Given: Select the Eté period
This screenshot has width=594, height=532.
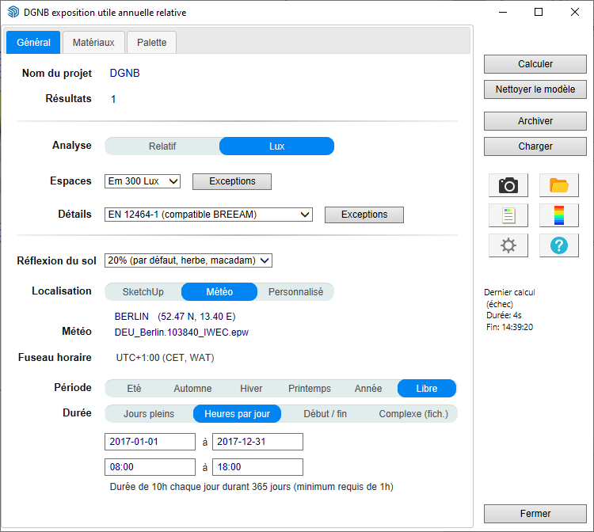Looking at the screenshot, I should 134,389.
